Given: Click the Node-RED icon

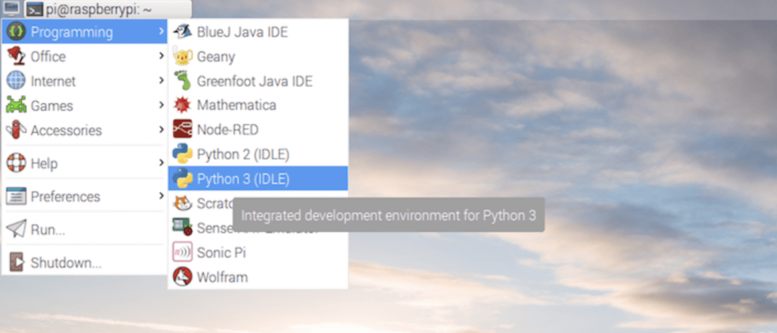Looking at the screenshot, I should [x=182, y=130].
